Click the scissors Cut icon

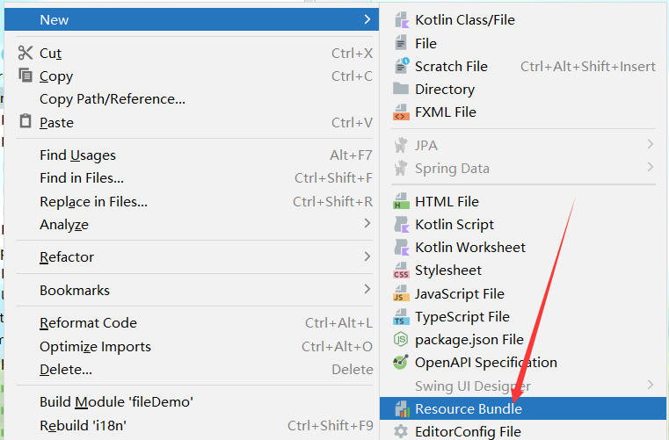25,54
